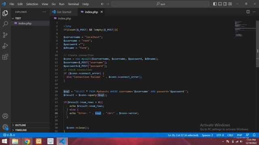Go forward with the right arrow
259x145 pixels.
point(108,4)
